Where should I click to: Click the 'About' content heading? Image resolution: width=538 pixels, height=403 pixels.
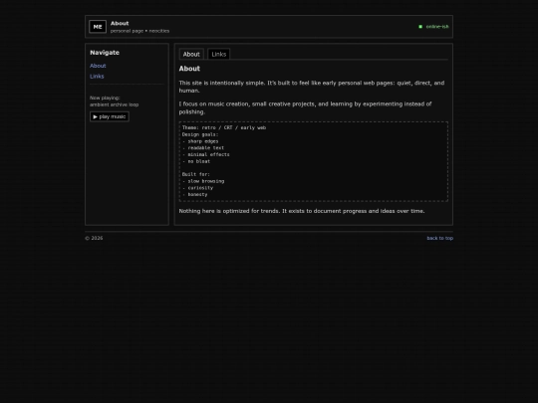pyautogui.click(x=189, y=69)
